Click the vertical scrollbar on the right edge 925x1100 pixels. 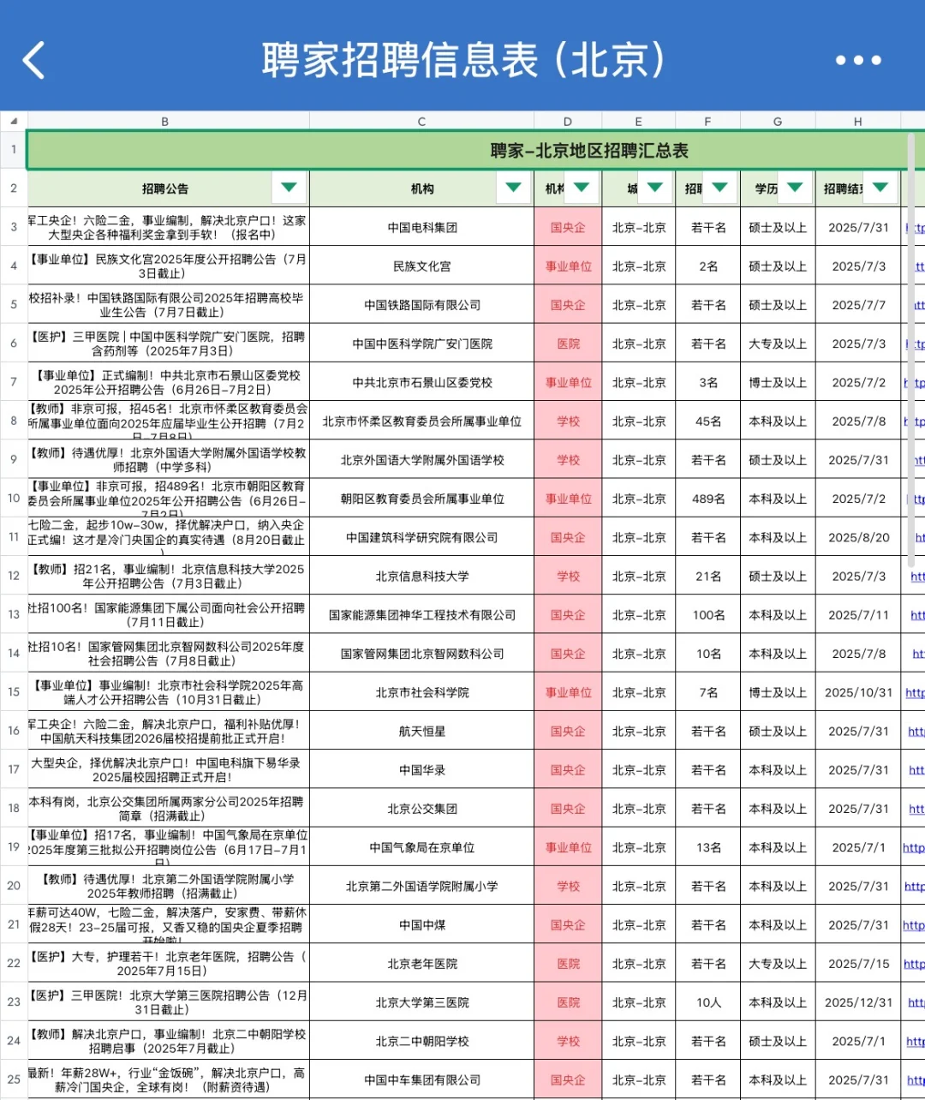click(x=911, y=349)
